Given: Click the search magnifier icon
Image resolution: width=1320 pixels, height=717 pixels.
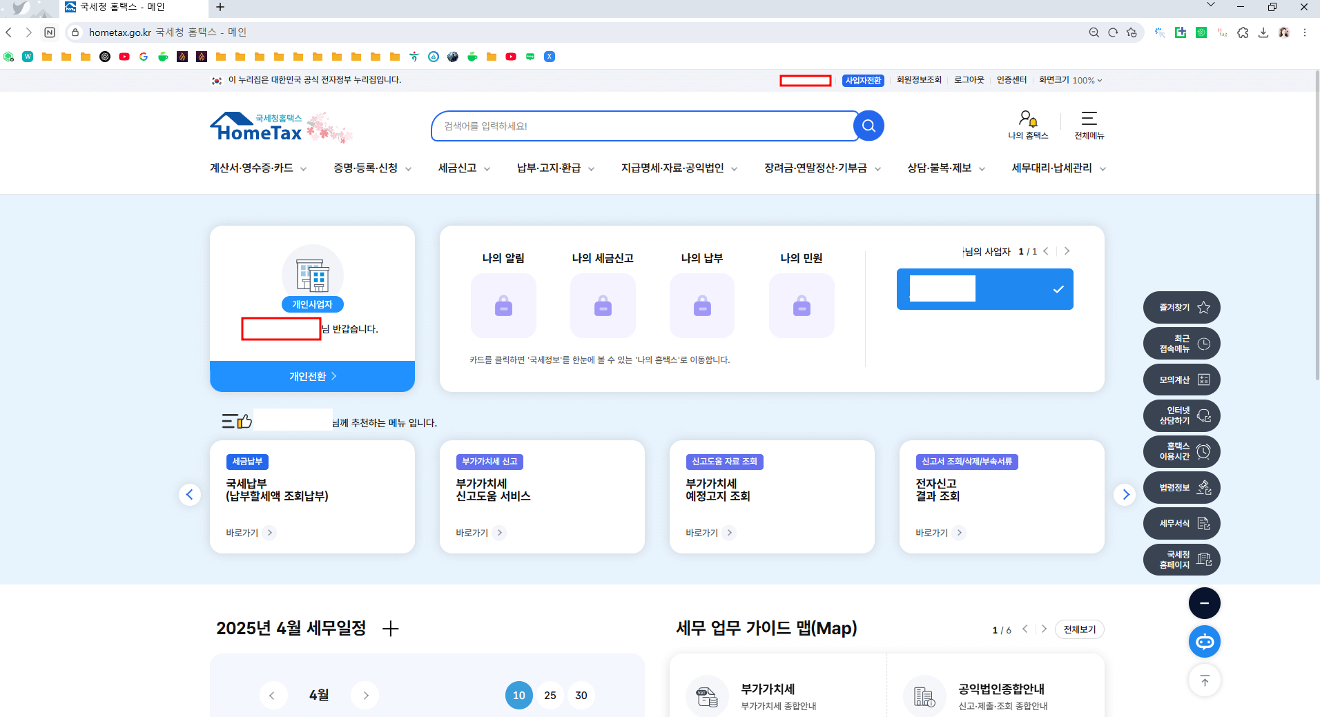Looking at the screenshot, I should [868, 126].
